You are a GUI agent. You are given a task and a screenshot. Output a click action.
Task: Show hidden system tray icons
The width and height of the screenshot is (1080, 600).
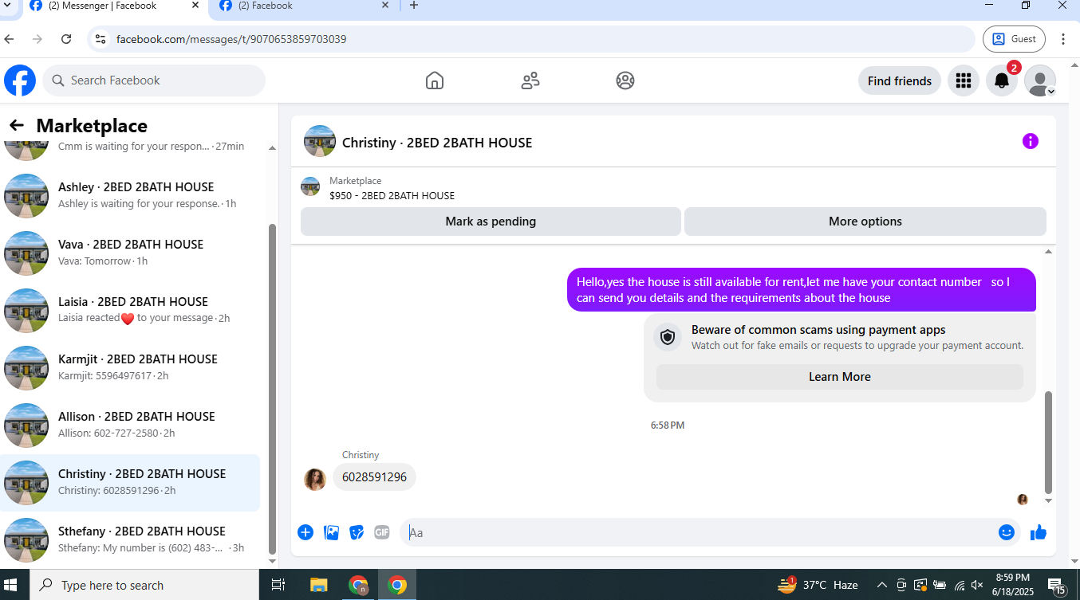(881, 585)
